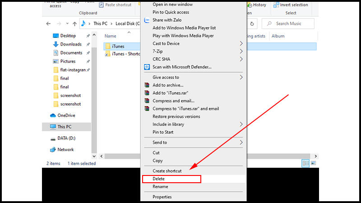The height and width of the screenshot is (203, 361).
Task: Click the Network icon in sidebar
Action: (x=53, y=150)
